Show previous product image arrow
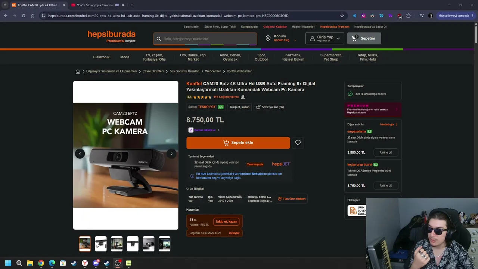Image resolution: width=478 pixels, height=269 pixels. pos(80,154)
